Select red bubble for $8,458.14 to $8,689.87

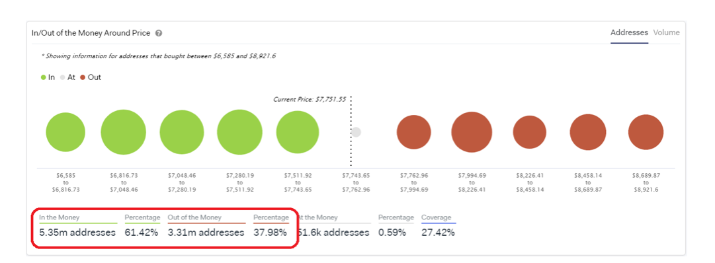[x=588, y=132]
